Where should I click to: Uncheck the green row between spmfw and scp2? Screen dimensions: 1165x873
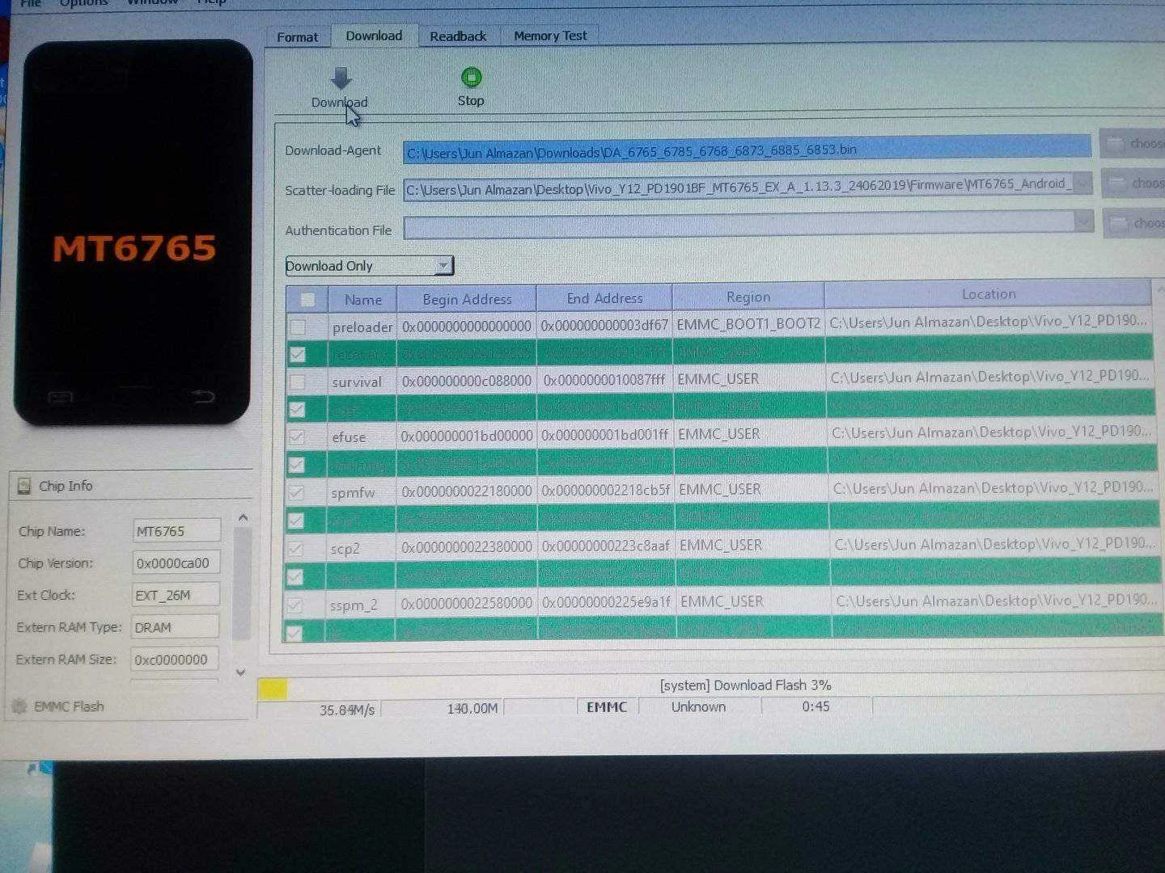point(295,521)
